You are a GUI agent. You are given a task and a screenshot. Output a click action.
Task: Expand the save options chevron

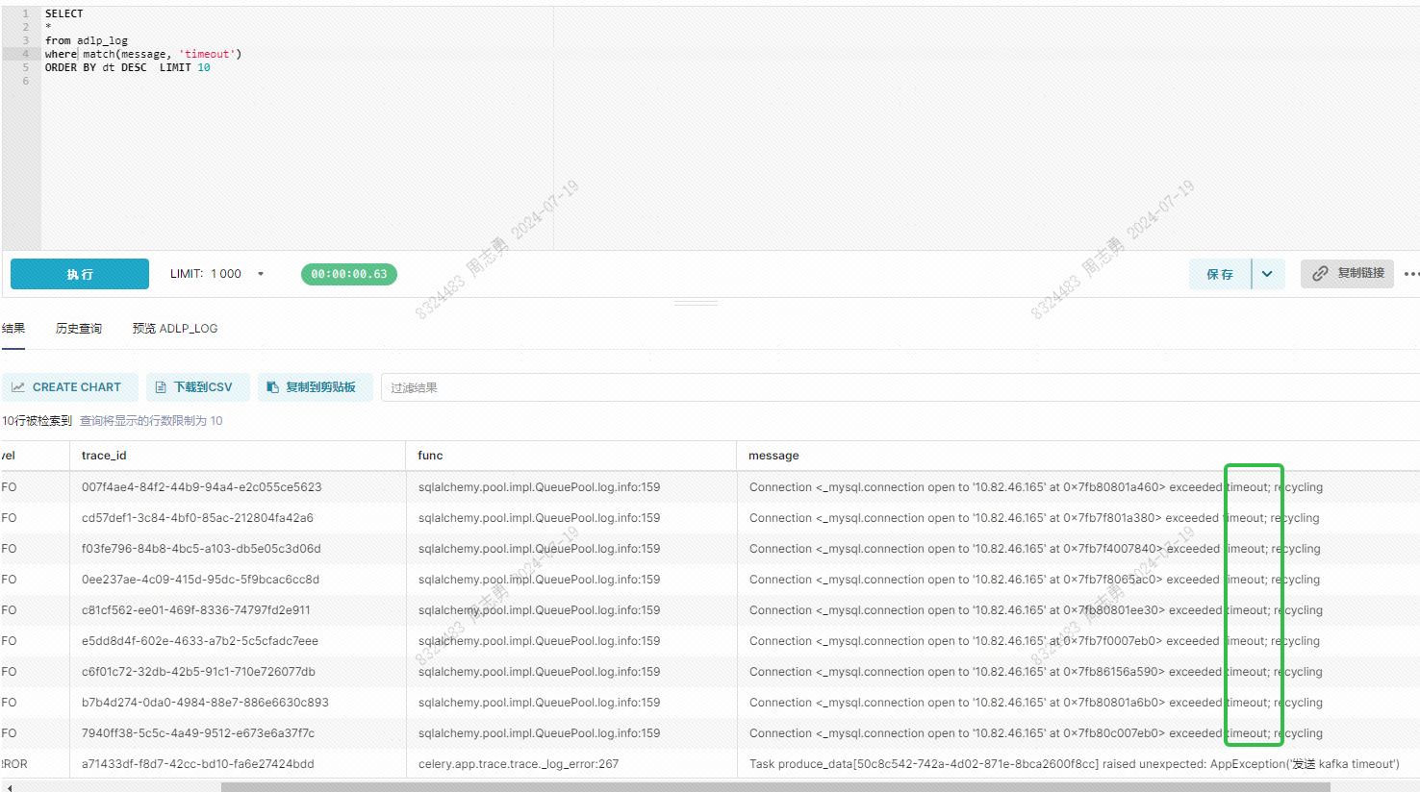click(x=1268, y=274)
